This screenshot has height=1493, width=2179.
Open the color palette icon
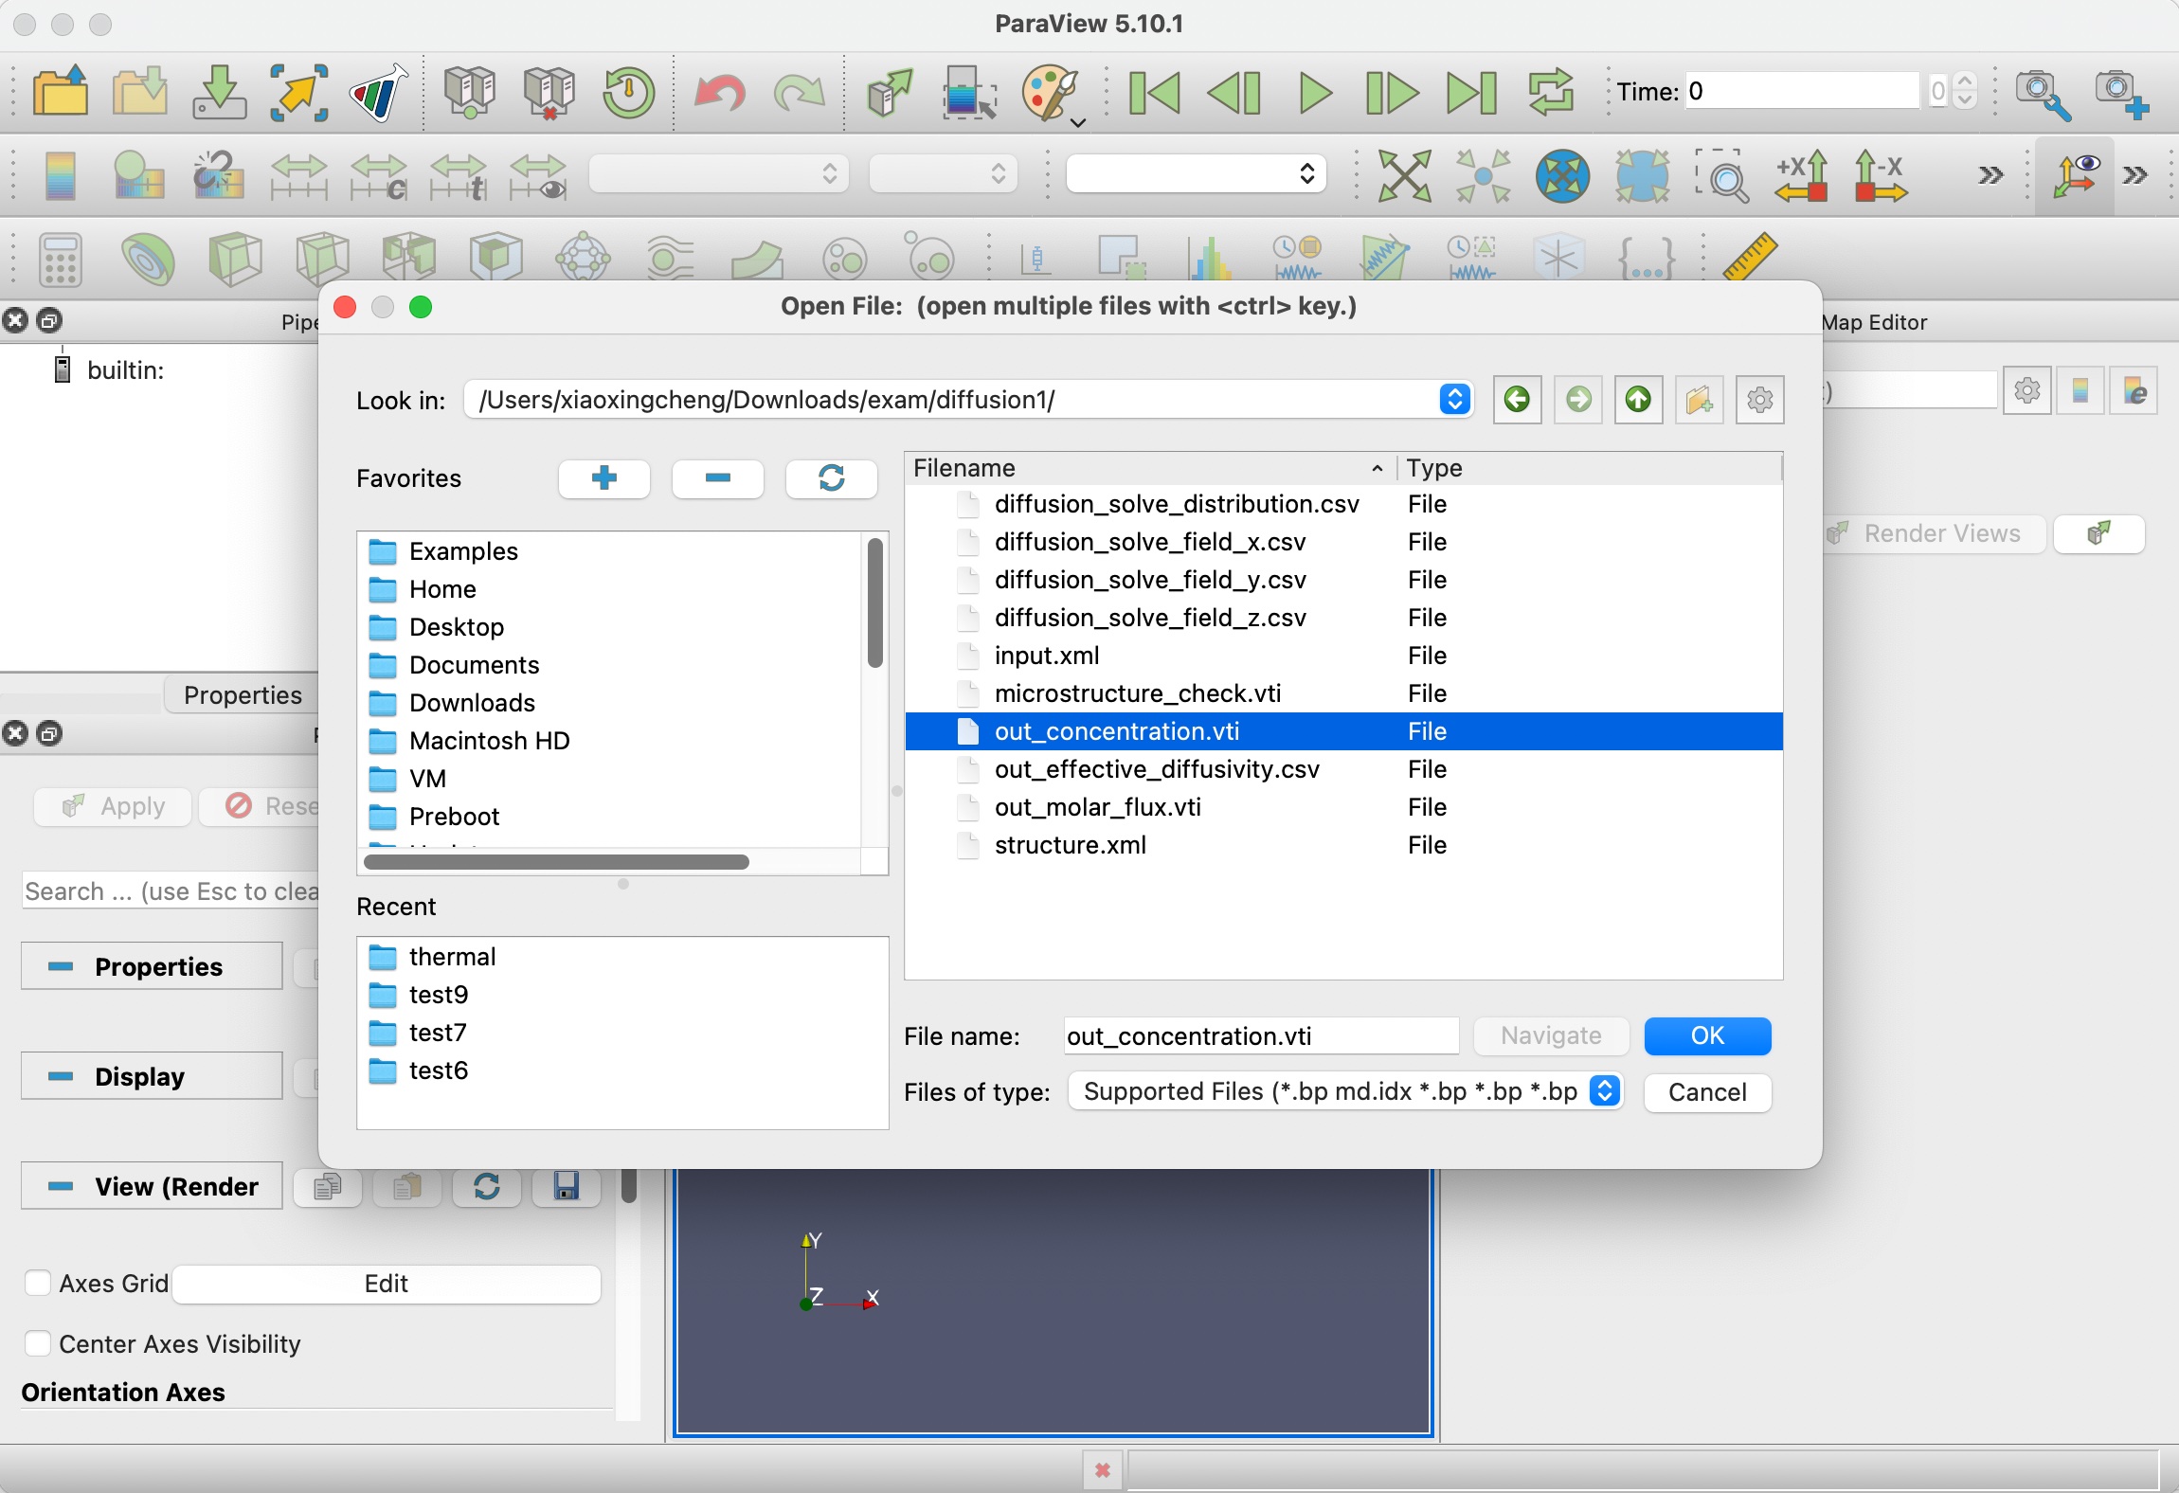pos(1050,93)
